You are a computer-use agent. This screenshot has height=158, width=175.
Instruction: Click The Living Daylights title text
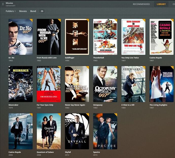[158, 105]
